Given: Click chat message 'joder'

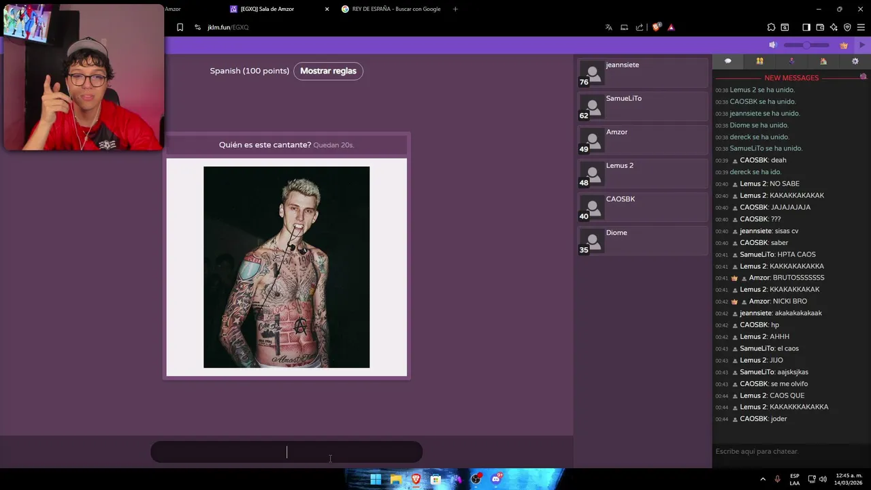Looking at the screenshot, I should point(779,419).
